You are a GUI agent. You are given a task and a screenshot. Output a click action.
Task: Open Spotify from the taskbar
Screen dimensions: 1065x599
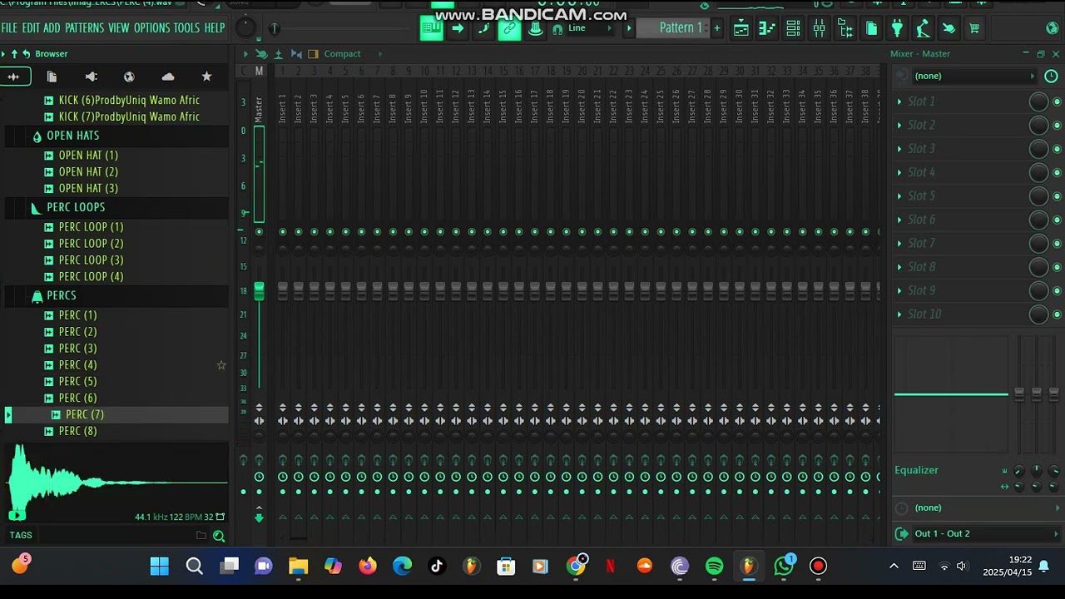(x=714, y=567)
